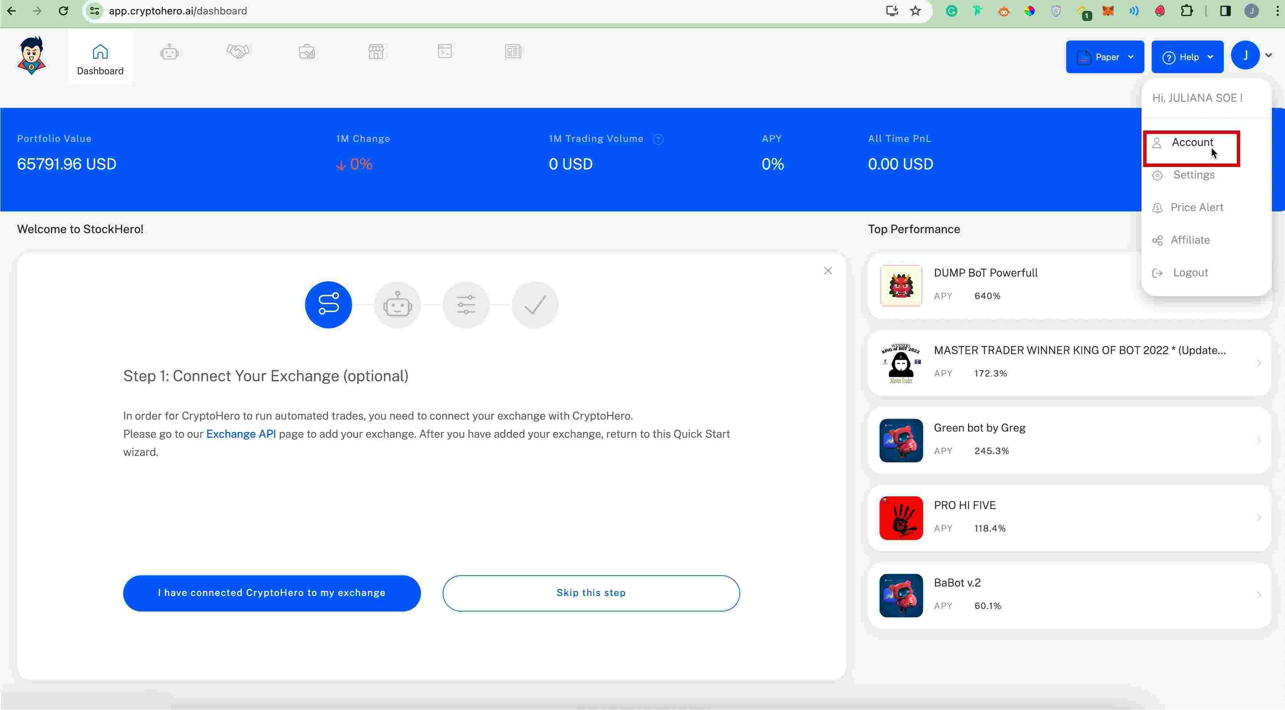Open DUMP BoT Powerfull thumbnail
The height and width of the screenshot is (710, 1285).
coord(901,286)
